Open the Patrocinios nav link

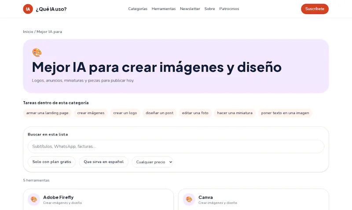click(x=229, y=9)
